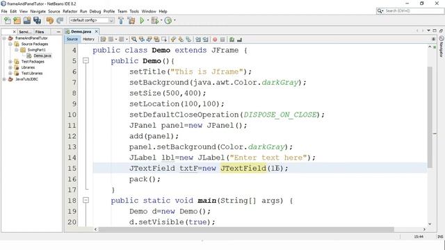Click the Toggle Bookmark icon
445x250 pixels.
point(188,40)
